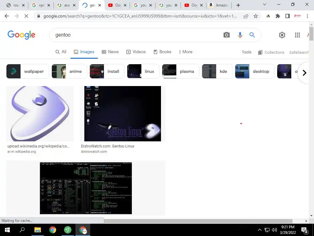Image resolution: width=314 pixels, height=236 pixels.
Task: Open the SafeSearch setting
Action: pos(299,52)
